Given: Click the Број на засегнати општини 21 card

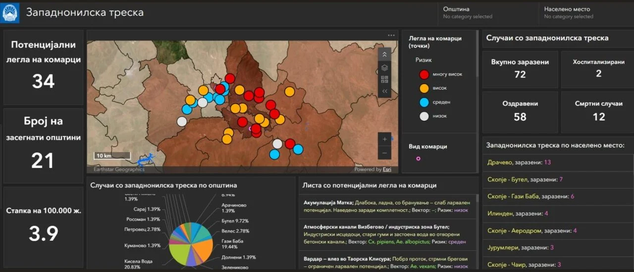Looking at the screenshot, I should 43,145.
